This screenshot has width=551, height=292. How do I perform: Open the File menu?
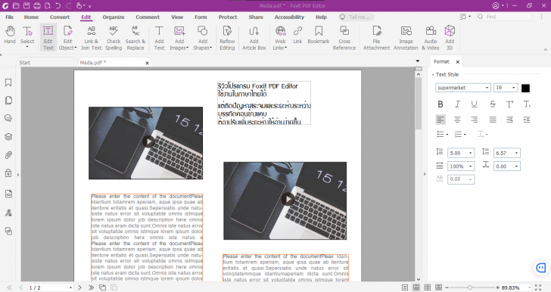click(x=10, y=17)
